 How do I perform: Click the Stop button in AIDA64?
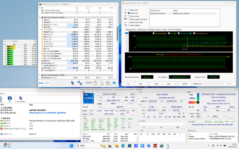click(141, 84)
